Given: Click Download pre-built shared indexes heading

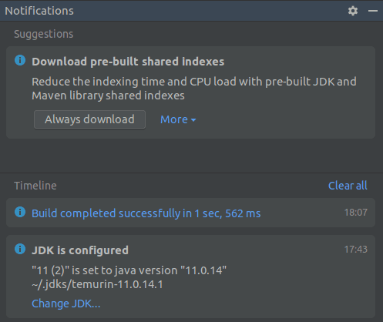Looking at the screenshot, I should (128, 62).
